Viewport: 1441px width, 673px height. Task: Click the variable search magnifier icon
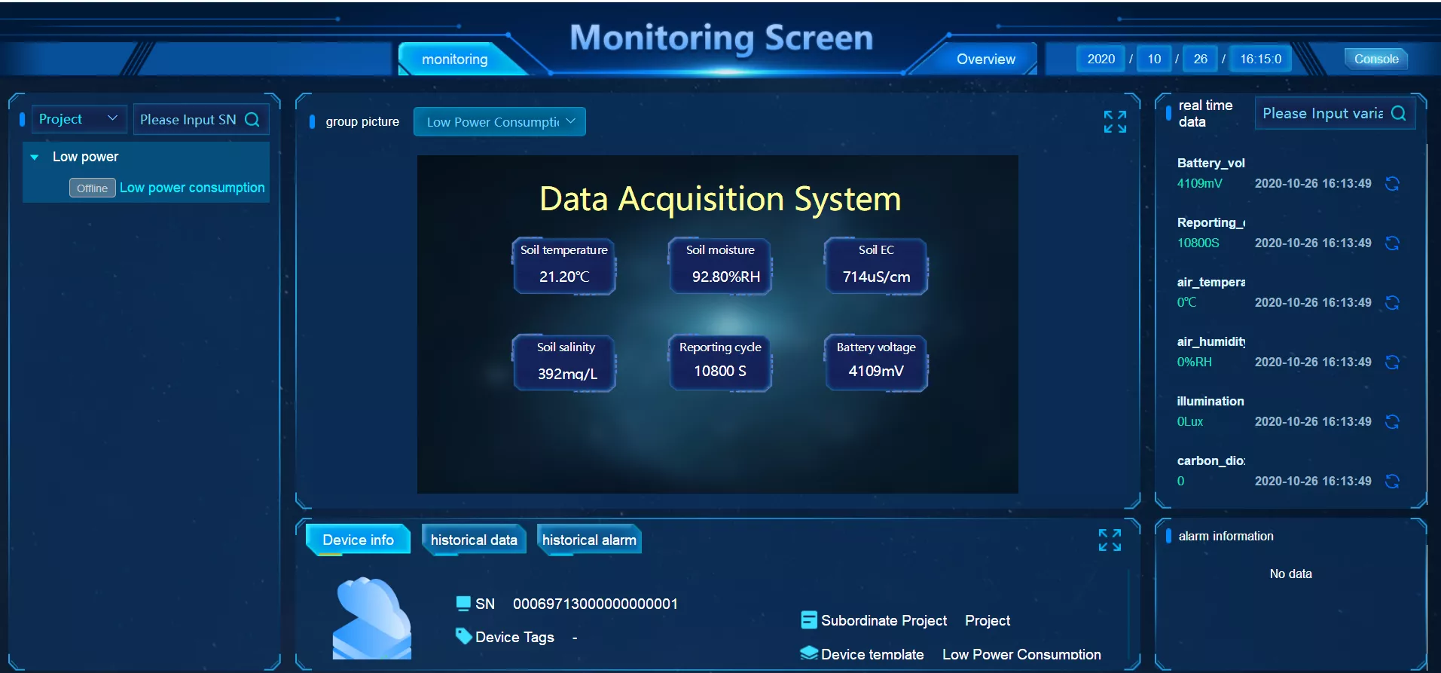pyautogui.click(x=1399, y=113)
